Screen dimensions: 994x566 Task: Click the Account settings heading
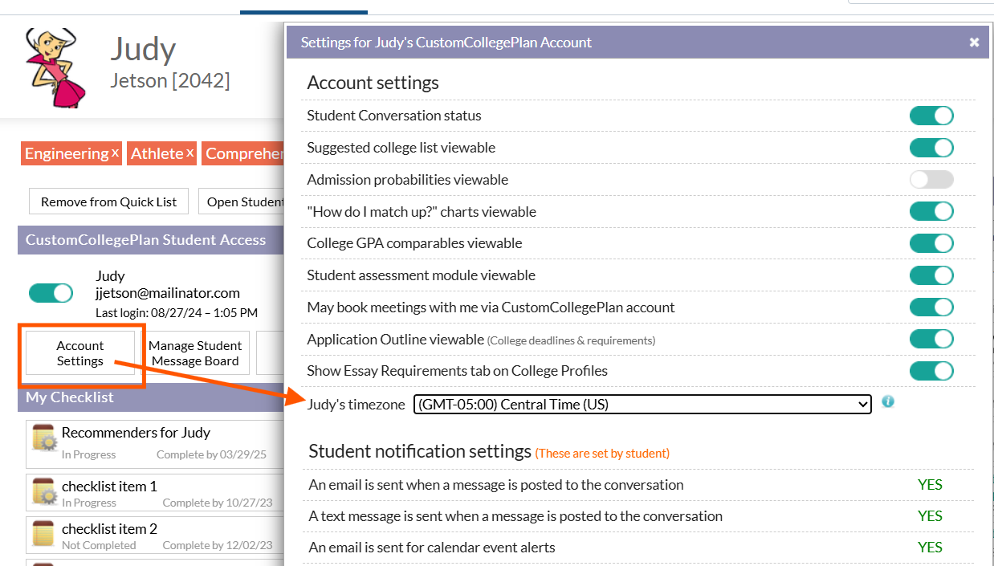tap(373, 83)
